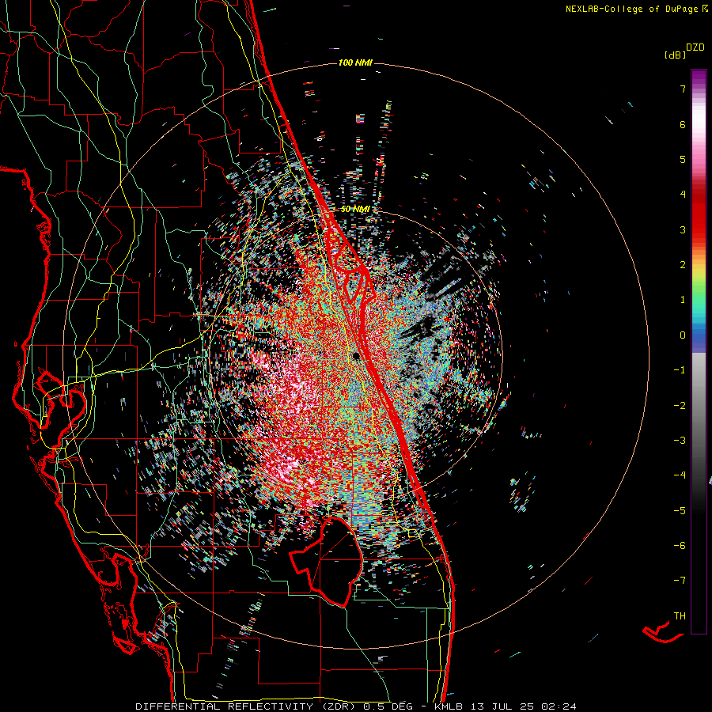712x712 pixels.
Task: Click the 1 value on the color scale
Action: coord(683,300)
